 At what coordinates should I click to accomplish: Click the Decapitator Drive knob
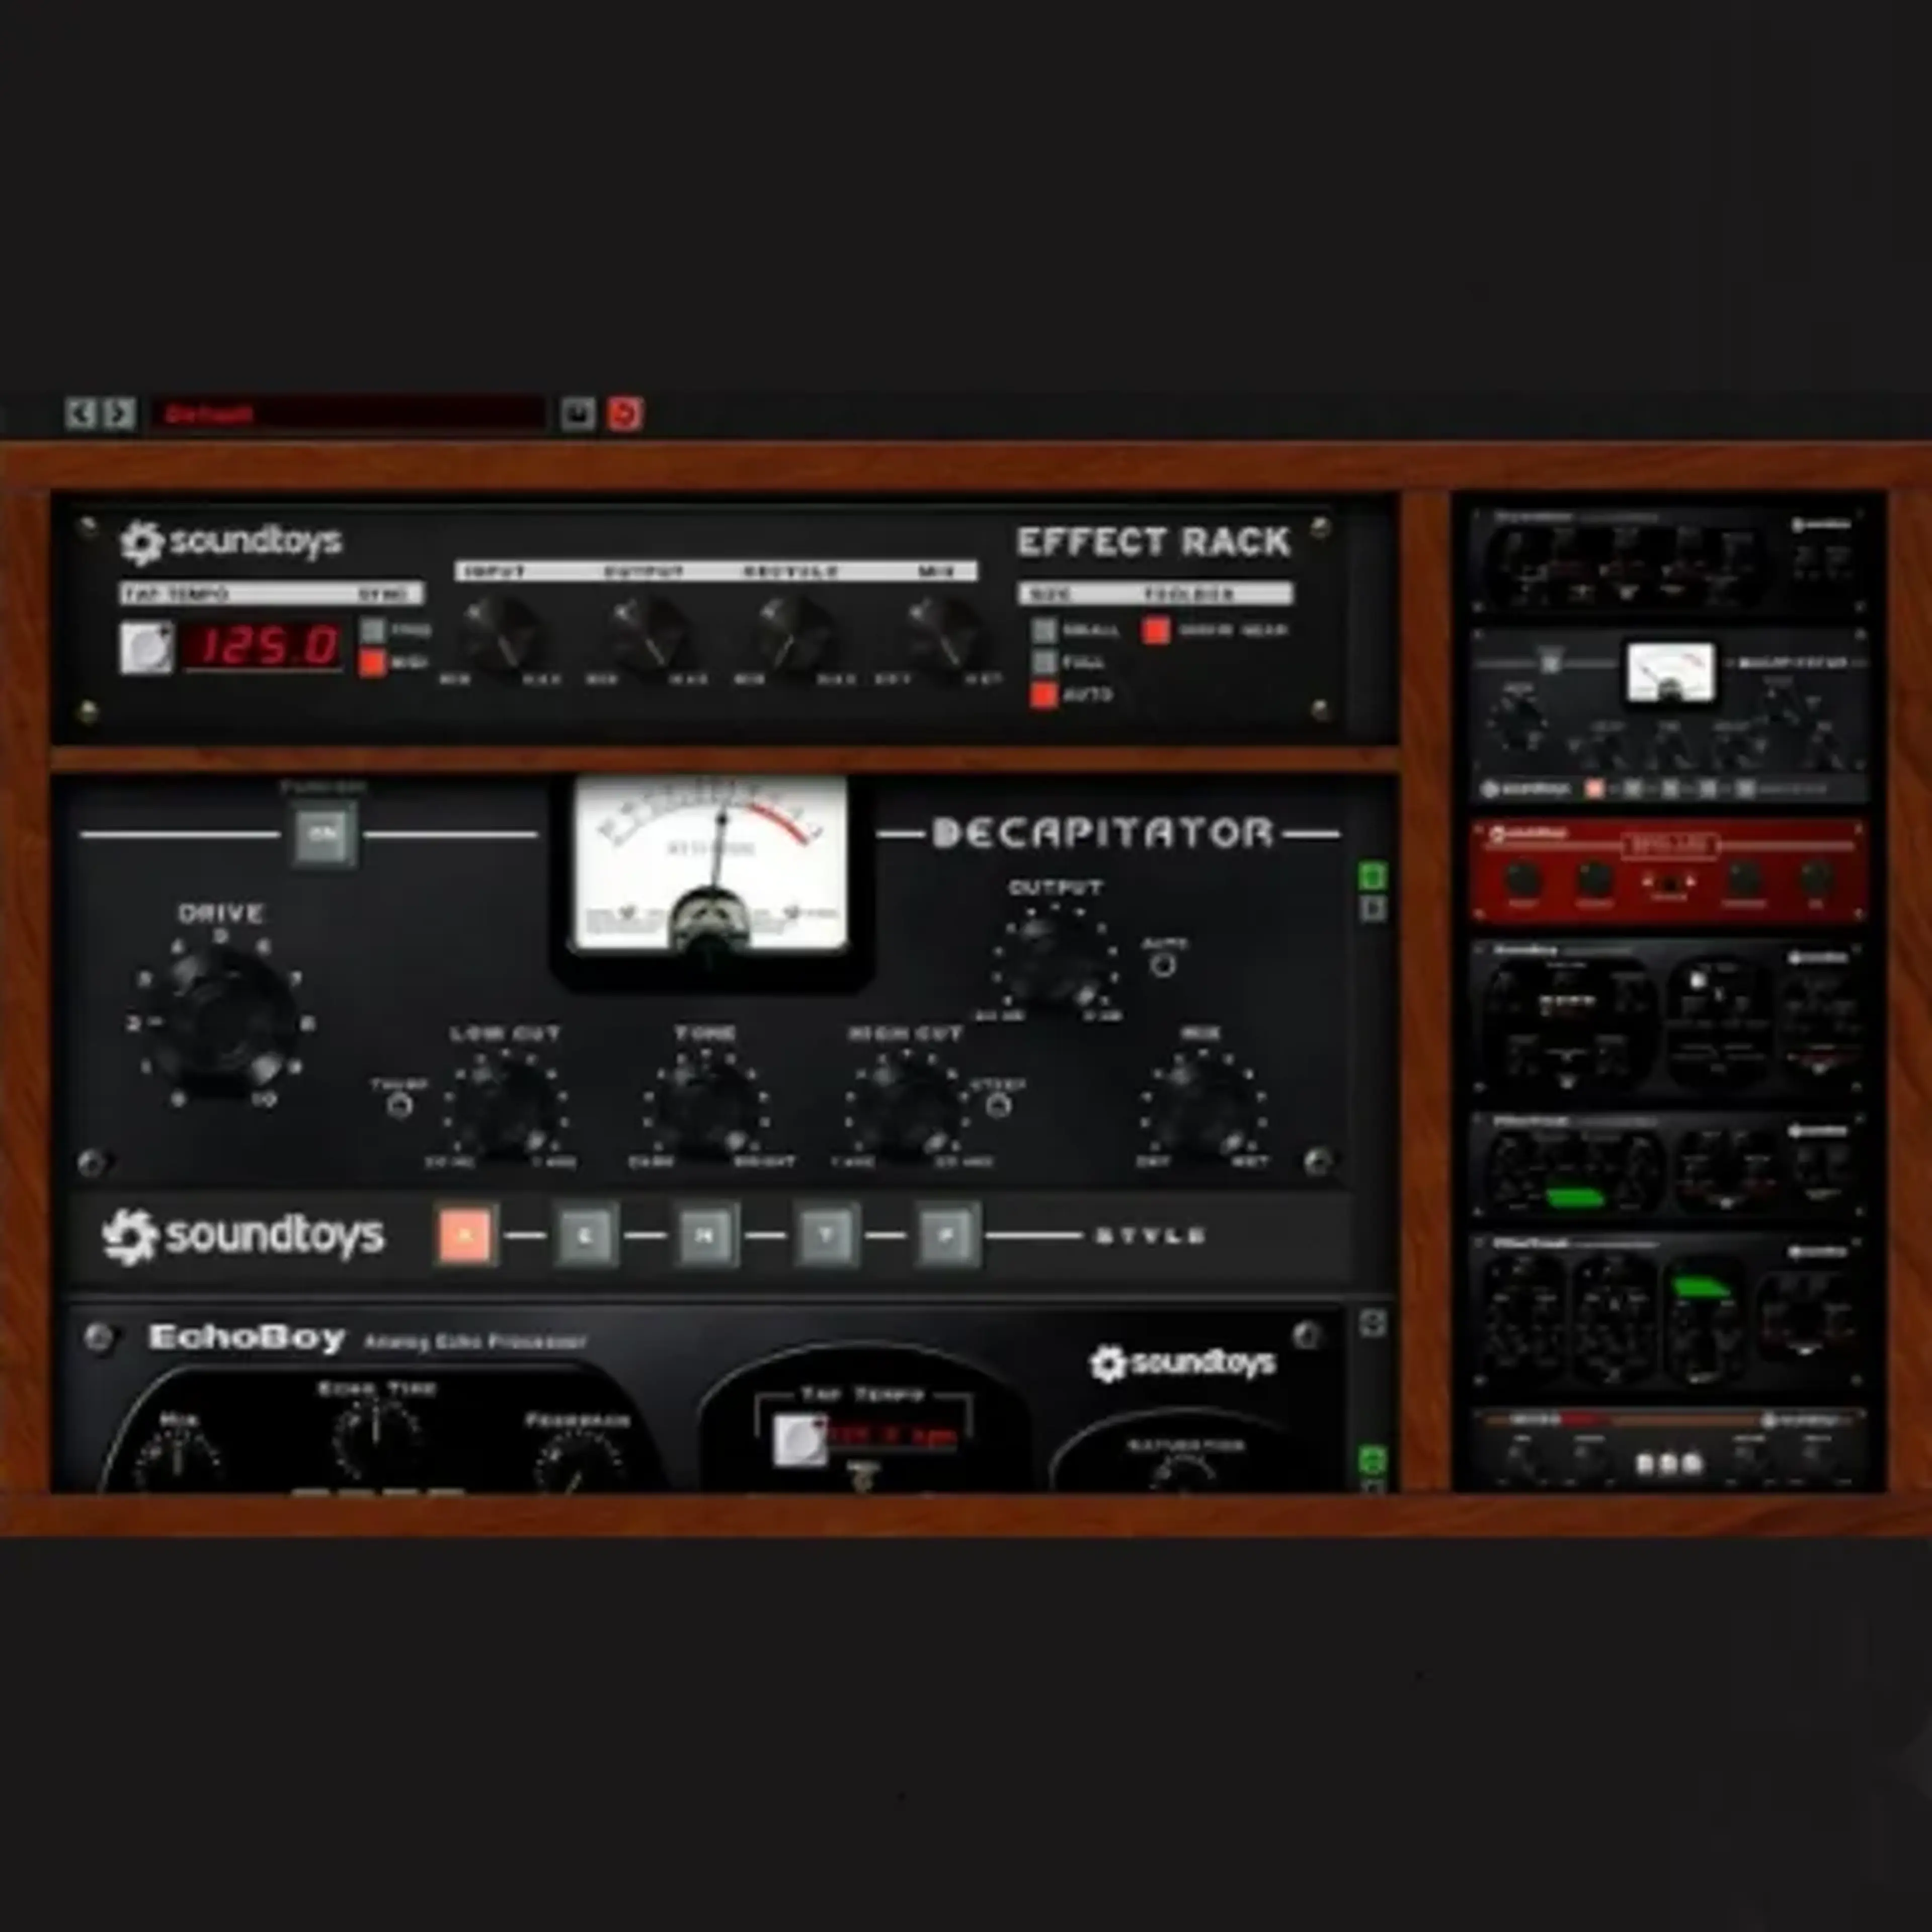(221, 1022)
